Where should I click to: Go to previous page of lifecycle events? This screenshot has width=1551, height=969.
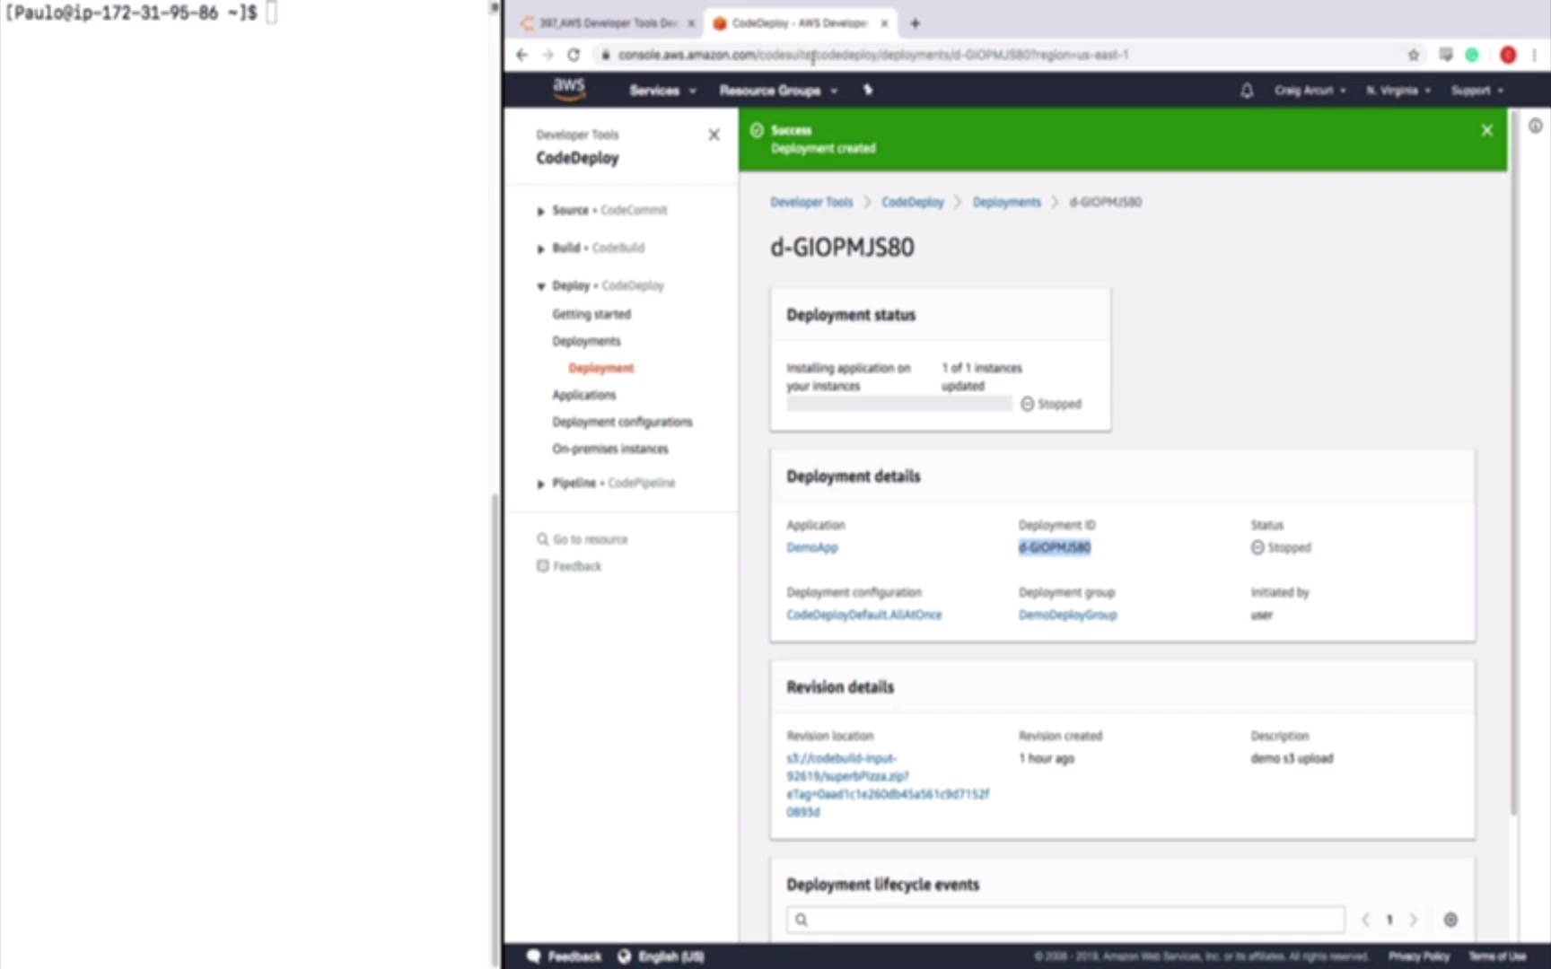point(1365,920)
